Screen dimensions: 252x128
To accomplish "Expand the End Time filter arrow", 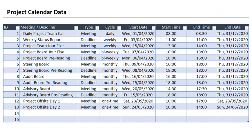I will pyautogui.click(x=214, y=28).
